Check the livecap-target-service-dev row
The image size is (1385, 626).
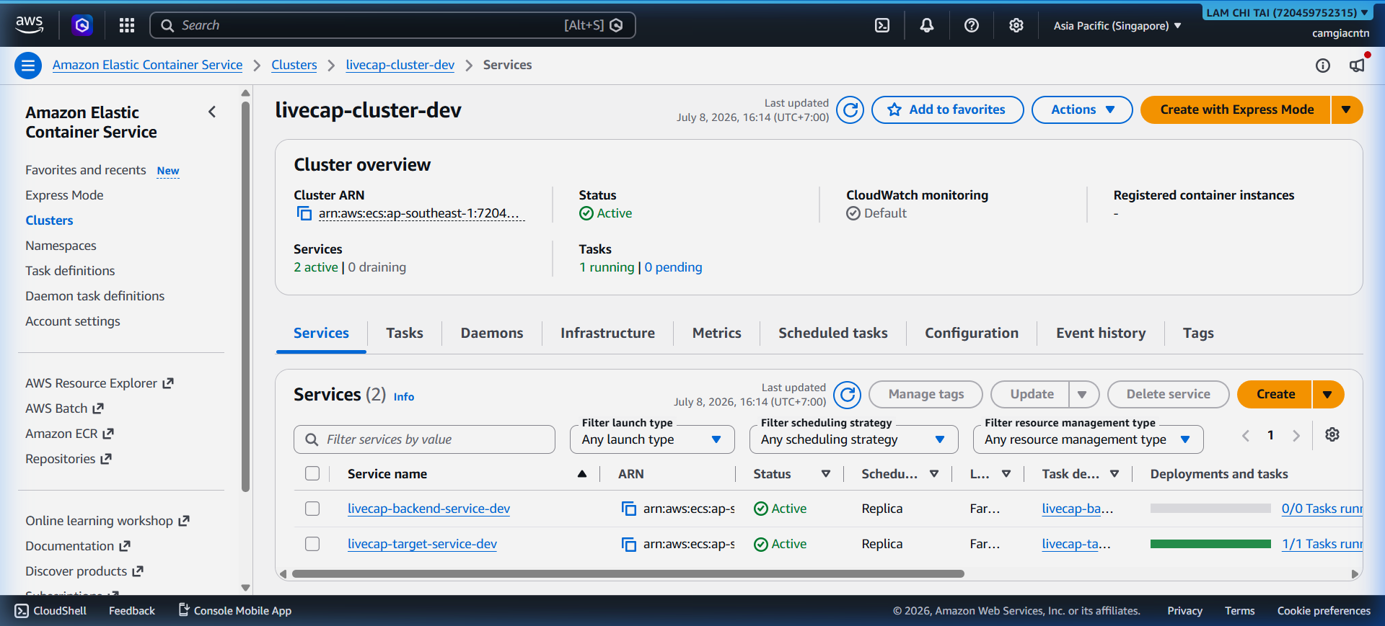pyautogui.click(x=312, y=544)
